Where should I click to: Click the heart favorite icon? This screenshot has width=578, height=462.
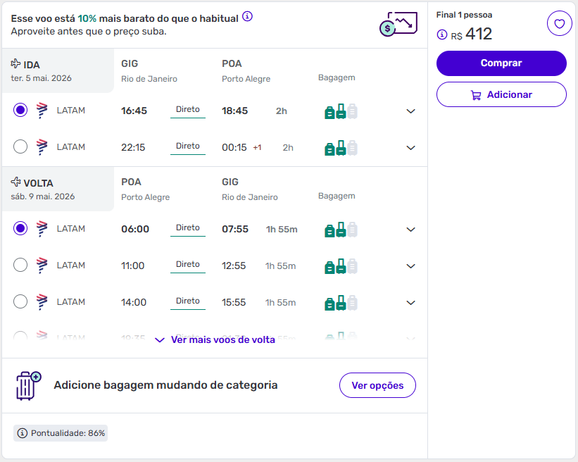tap(559, 24)
